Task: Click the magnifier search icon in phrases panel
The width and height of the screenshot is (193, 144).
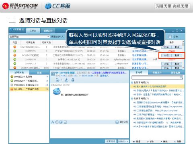Action: 181,78
